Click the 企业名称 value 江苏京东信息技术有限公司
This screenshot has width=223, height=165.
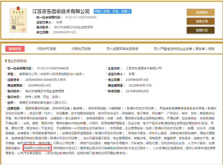coord(144,68)
